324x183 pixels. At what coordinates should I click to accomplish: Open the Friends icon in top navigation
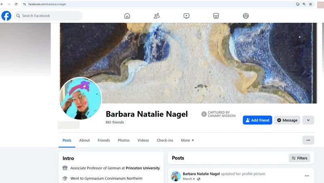click(157, 16)
